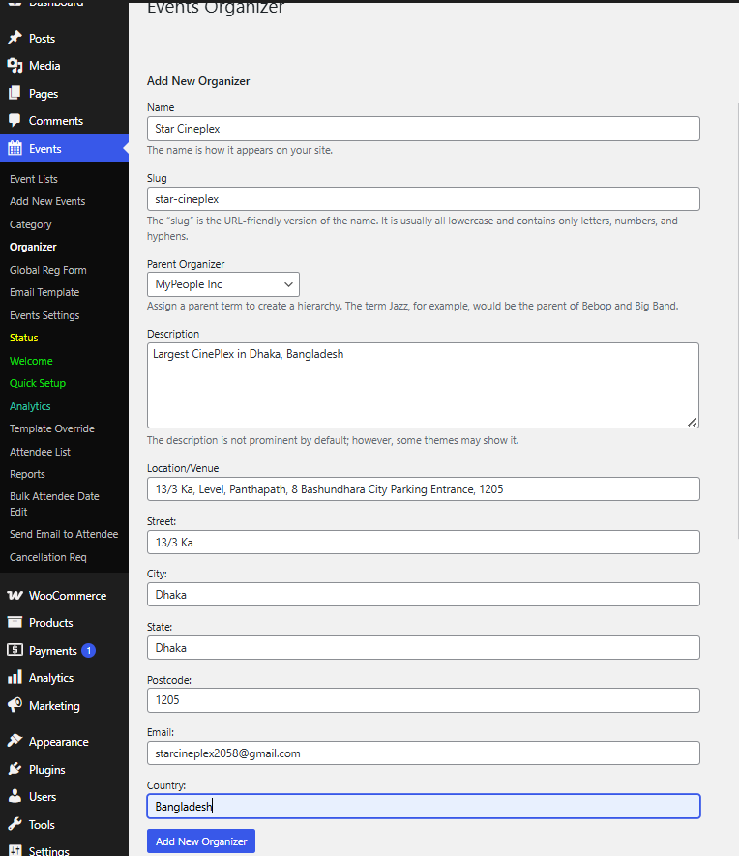Click the Payments notification badge
This screenshot has height=856, width=739.
[x=88, y=651]
